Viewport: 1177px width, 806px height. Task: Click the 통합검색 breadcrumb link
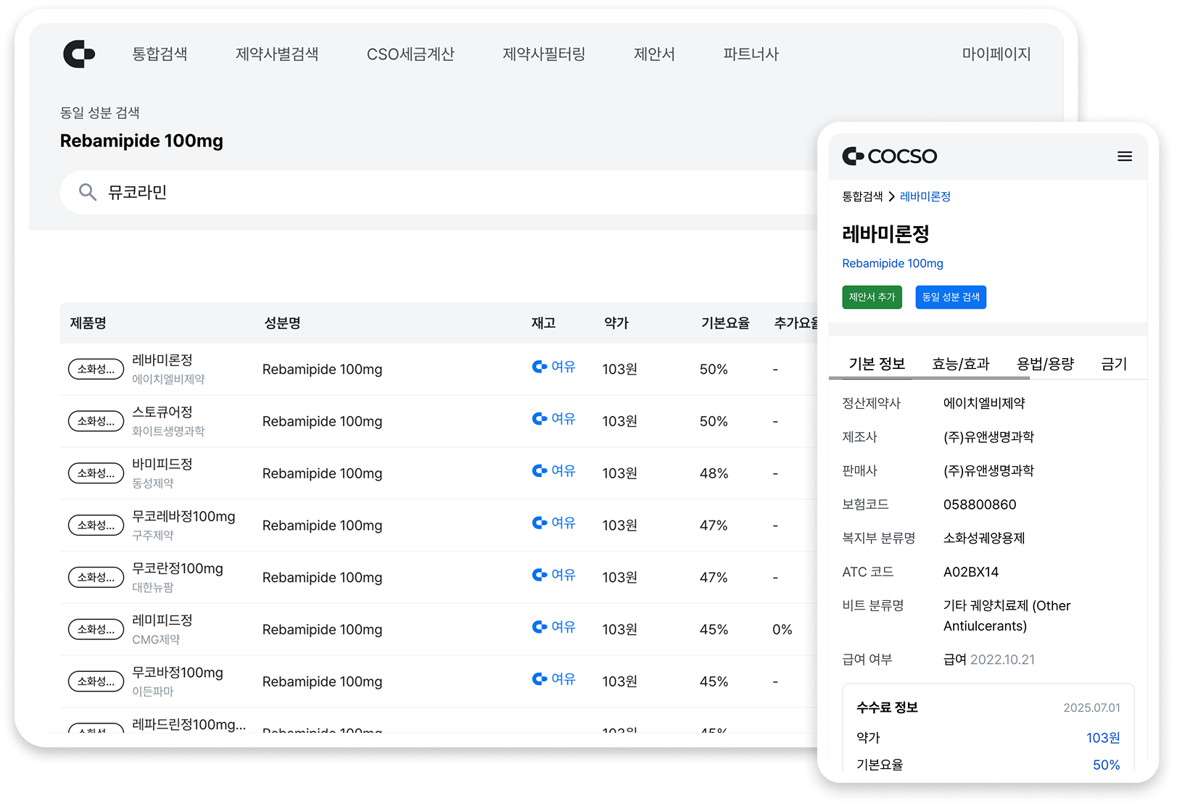(862, 196)
